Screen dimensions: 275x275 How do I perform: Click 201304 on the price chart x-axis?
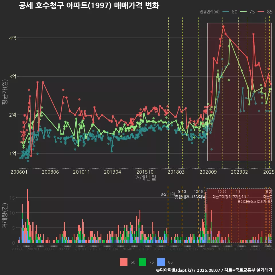113,172
